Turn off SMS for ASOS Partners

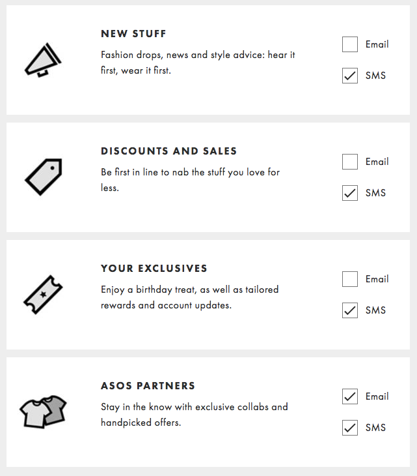[x=350, y=428]
